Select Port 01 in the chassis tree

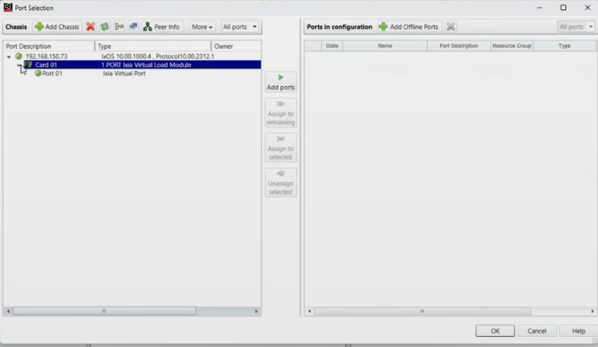pyautogui.click(x=52, y=74)
